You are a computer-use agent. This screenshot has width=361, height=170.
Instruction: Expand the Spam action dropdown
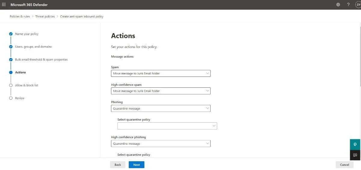click(x=161, y=73)
